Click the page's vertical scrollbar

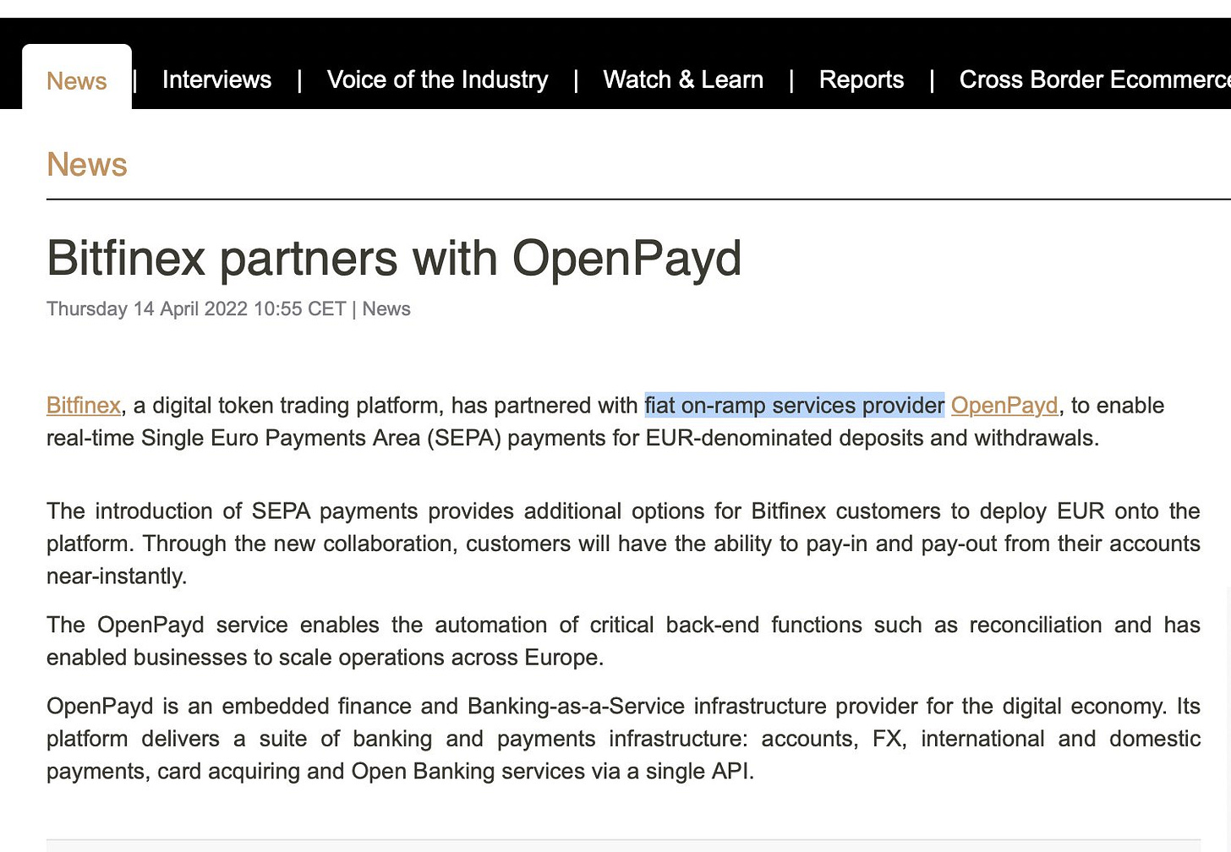[x=1227, y=718]
